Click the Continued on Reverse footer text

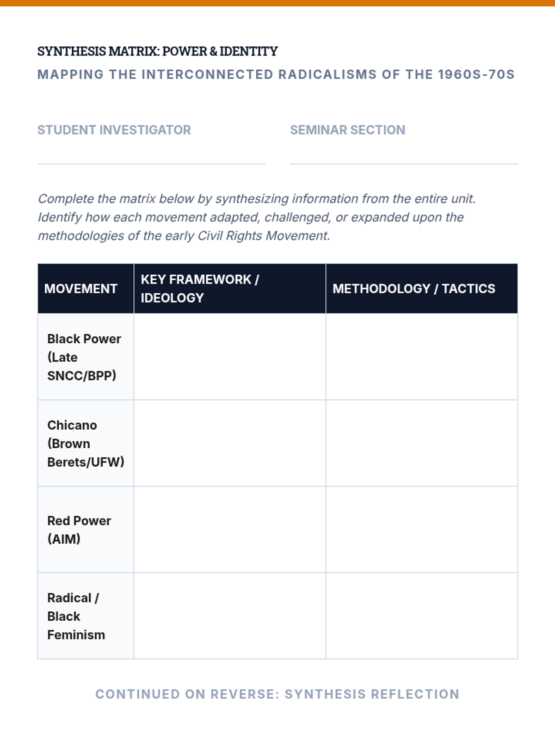click(x=277, y=694)
